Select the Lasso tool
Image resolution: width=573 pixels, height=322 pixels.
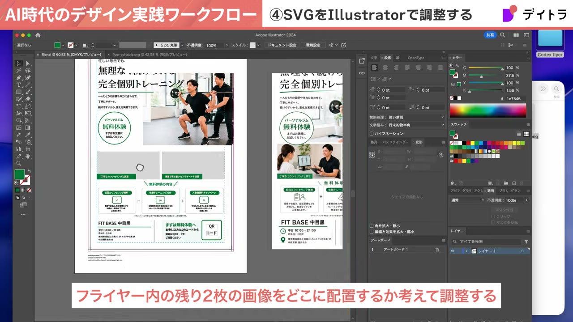28,70
